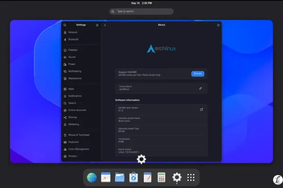Click the Device Name archlinux row
Image resolution: width=283 pixels, height=188 pixels.
tap(161, 88)
